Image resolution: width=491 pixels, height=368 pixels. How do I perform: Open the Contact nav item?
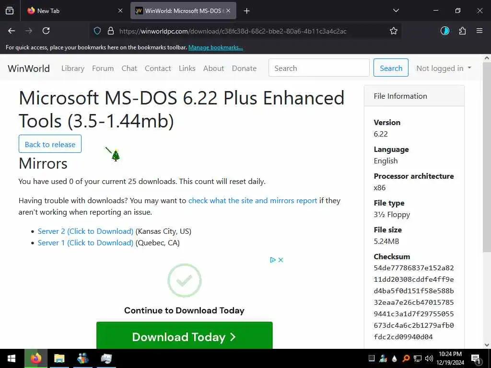click(x=158, y=68)
